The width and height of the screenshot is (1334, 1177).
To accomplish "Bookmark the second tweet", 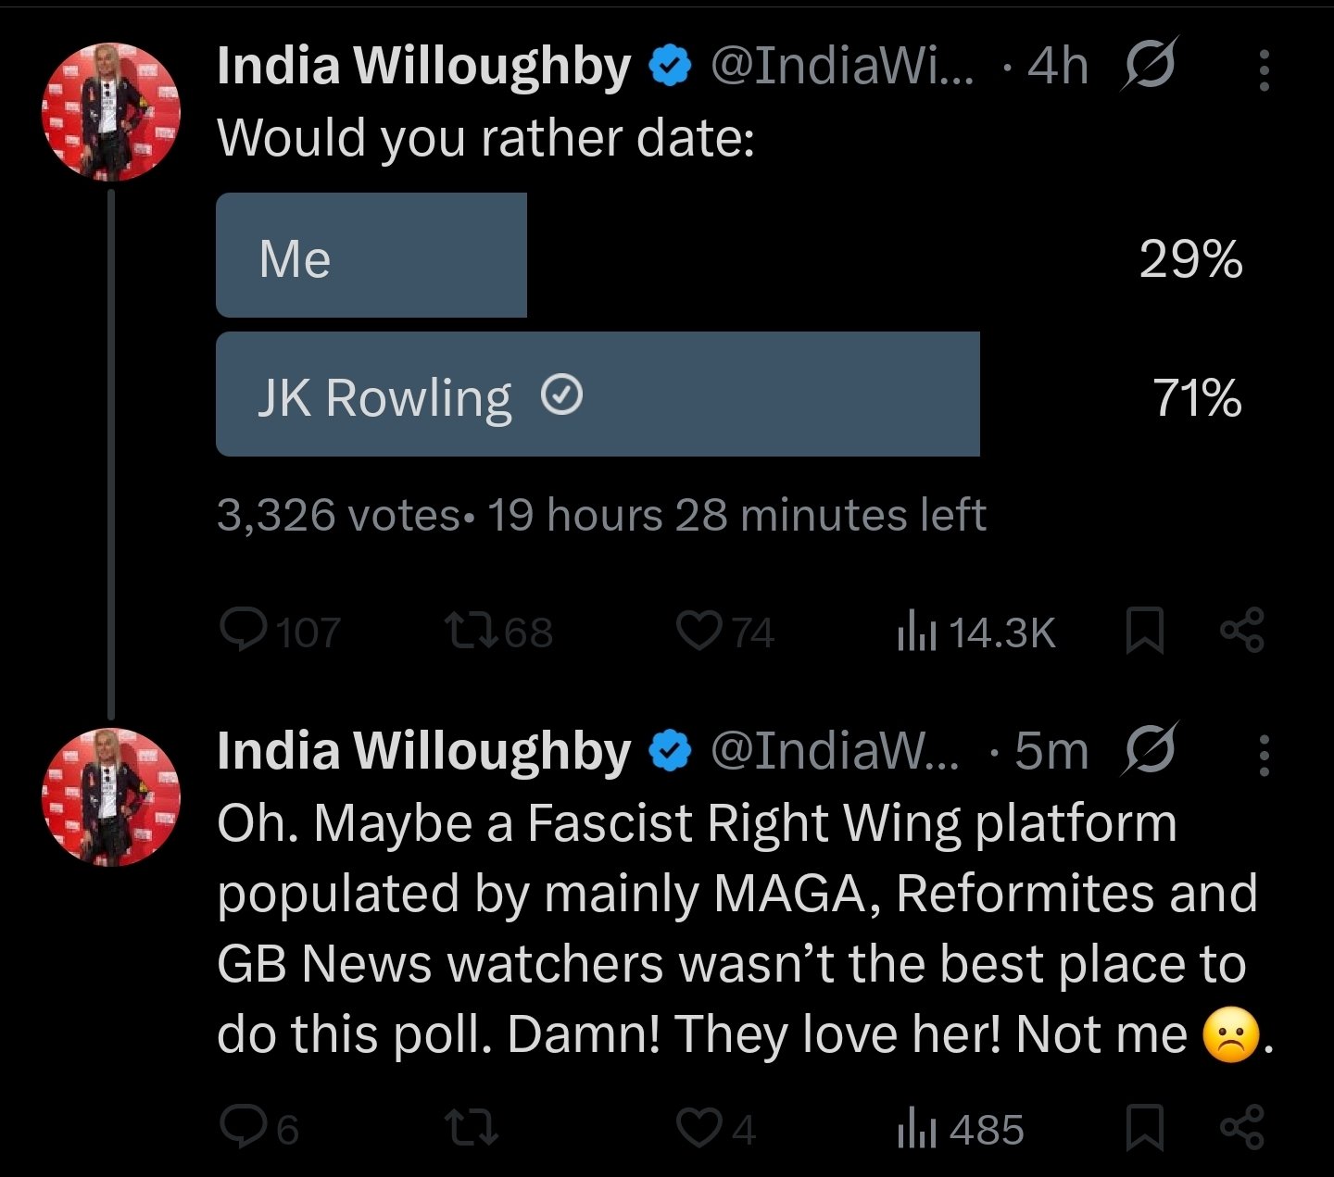I will pyautogui.click(x=1144, y=1129).
